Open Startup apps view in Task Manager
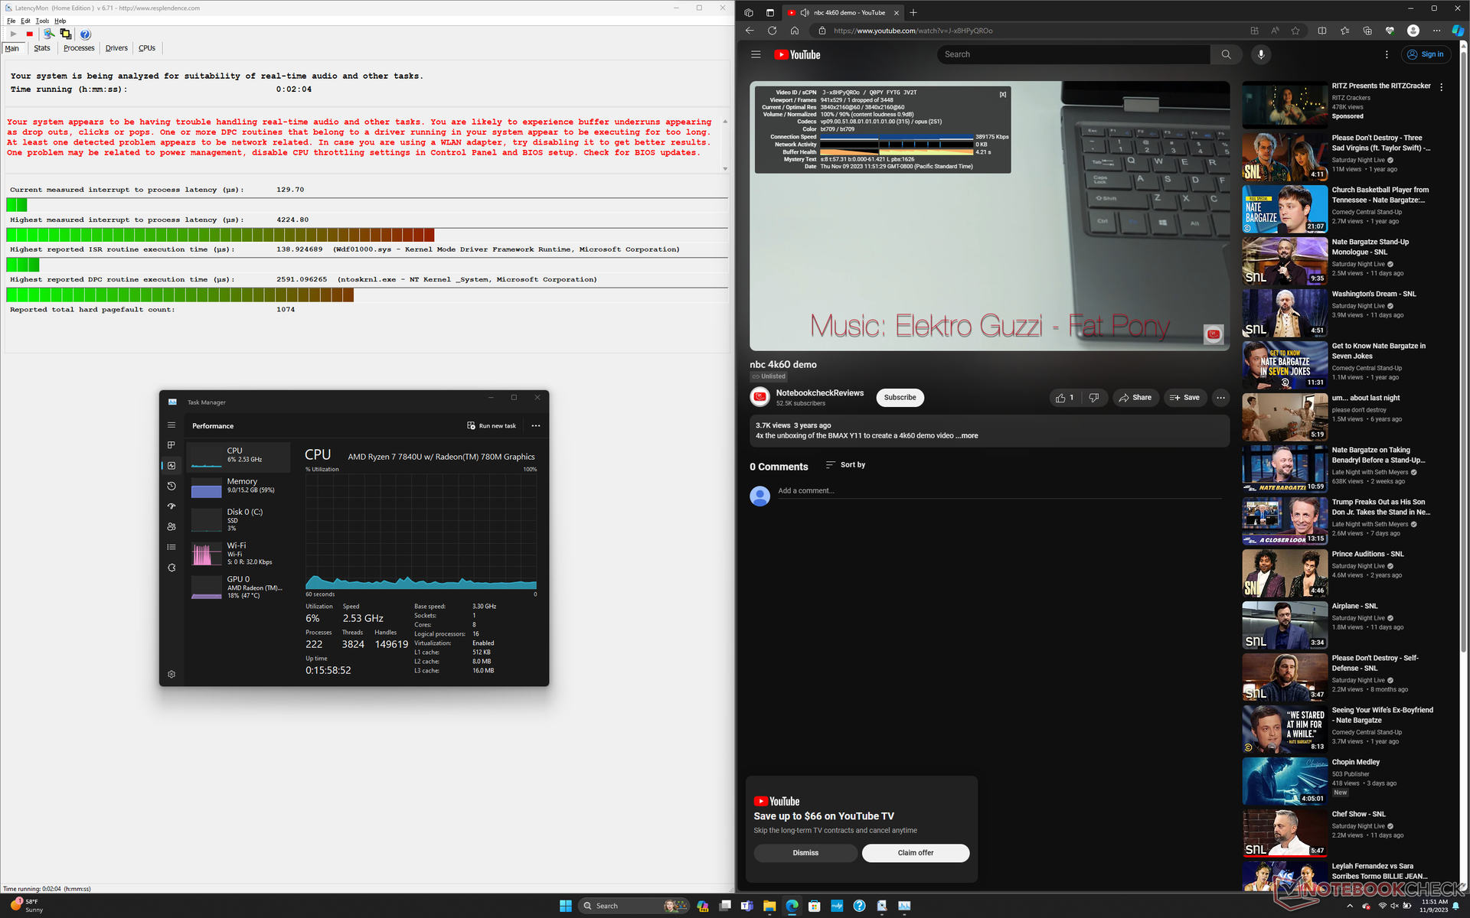This screenshot has height=918, width=1470. click(171, 506)
